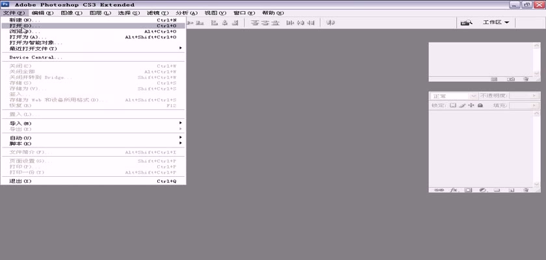
Task: Open the 选择 (Select) menu
Action: click(x=129, y=13)
